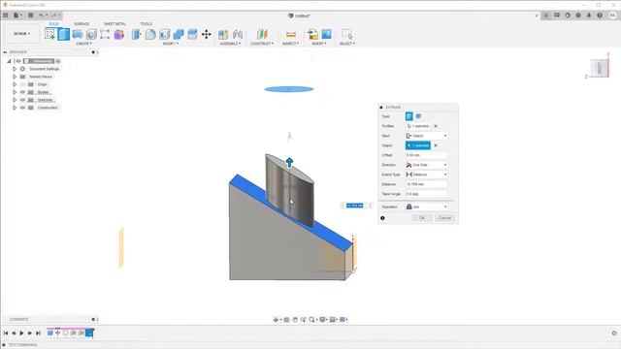Screen dimensions: 621x349
Task: Open the data panel grid icon
Action: (x=6, y=16)
